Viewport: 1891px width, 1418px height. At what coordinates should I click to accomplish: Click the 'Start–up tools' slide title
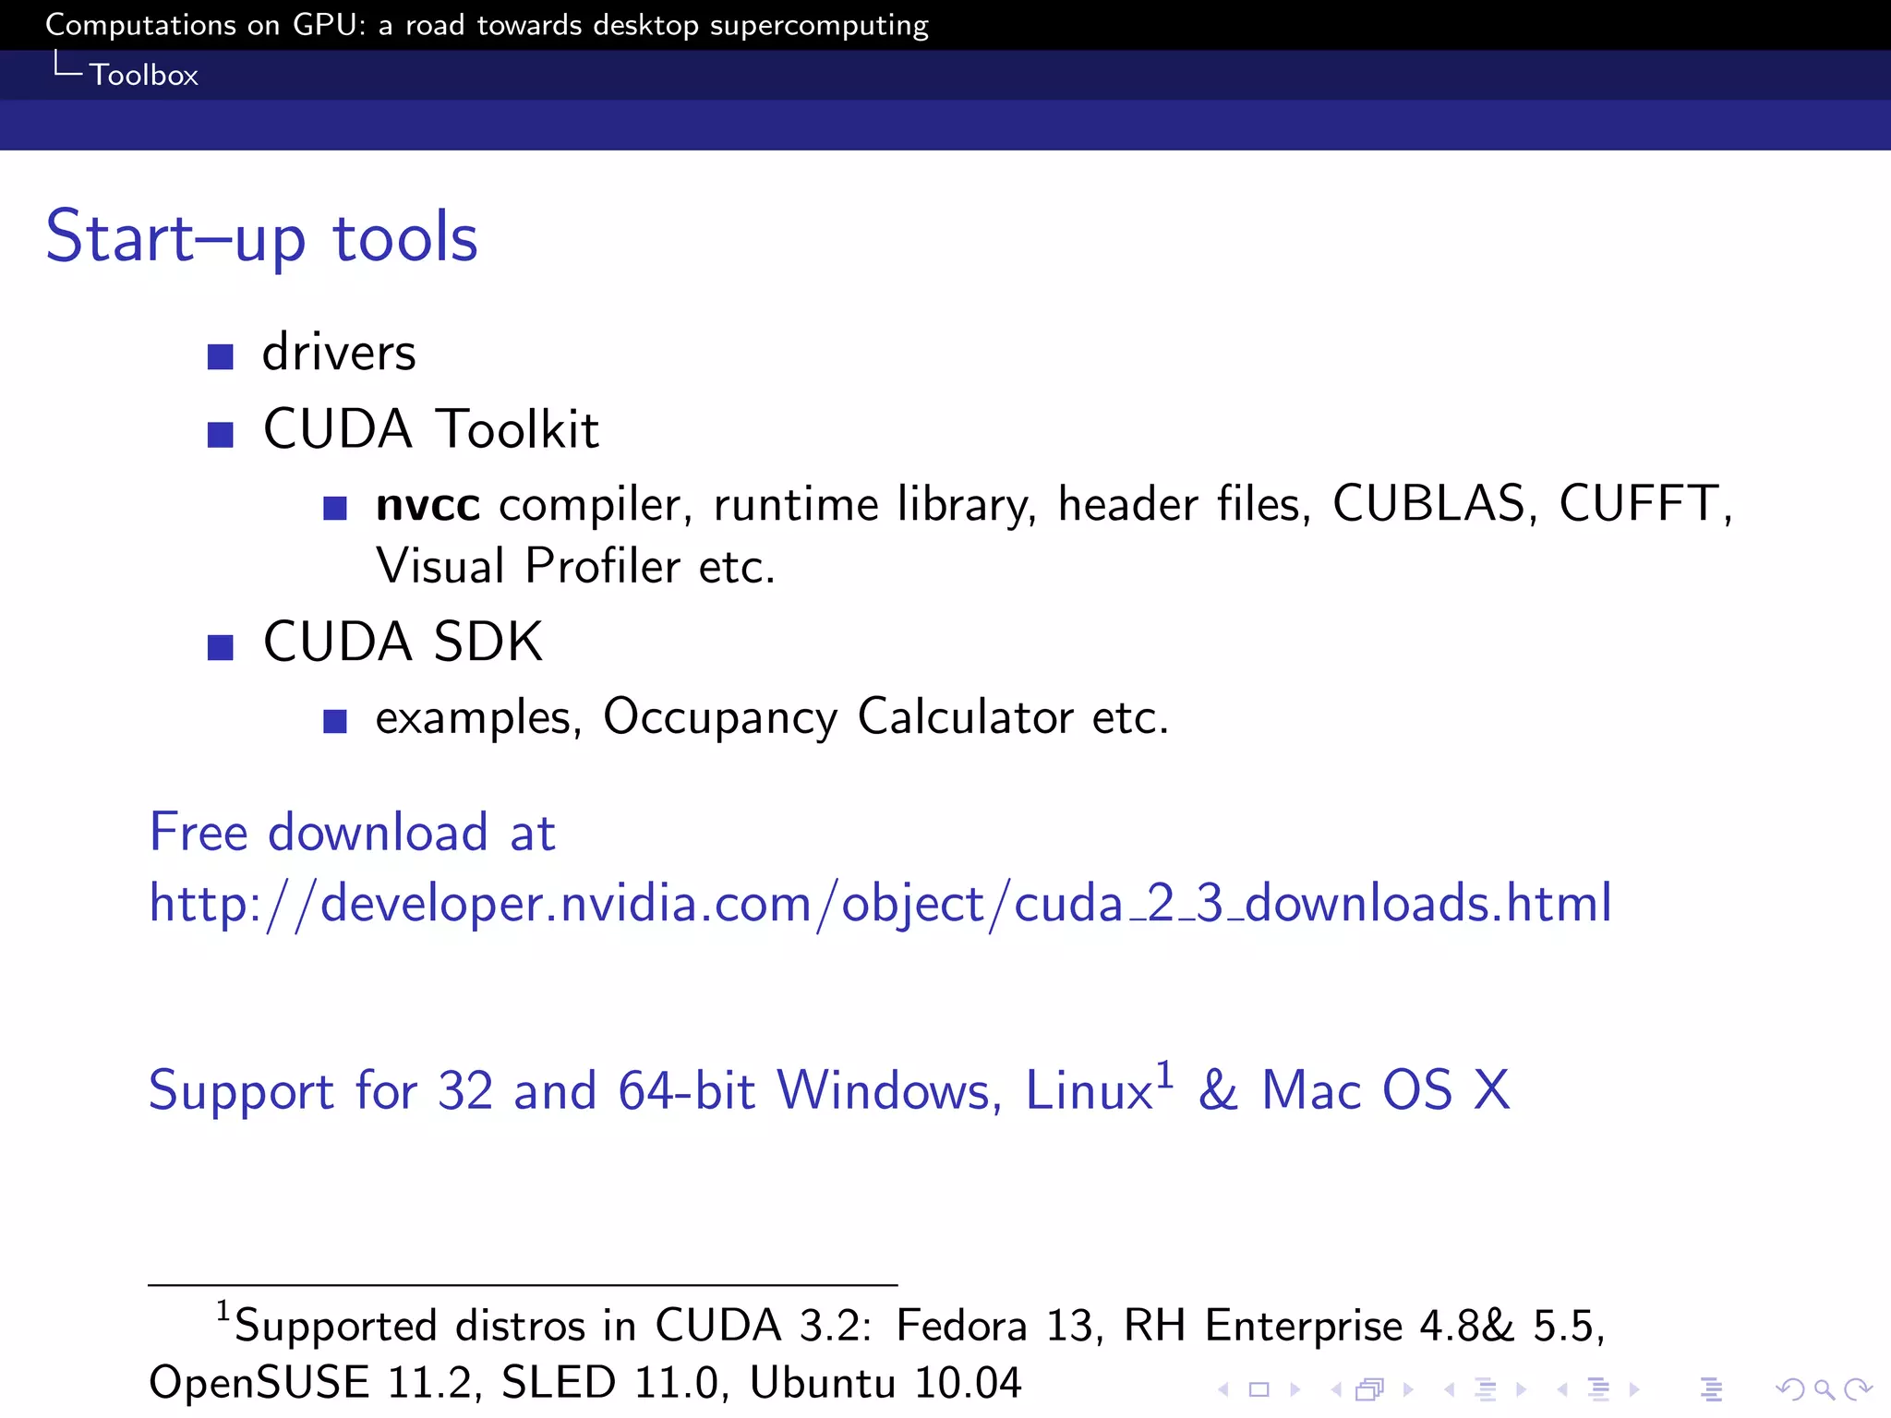pos(262,238)
